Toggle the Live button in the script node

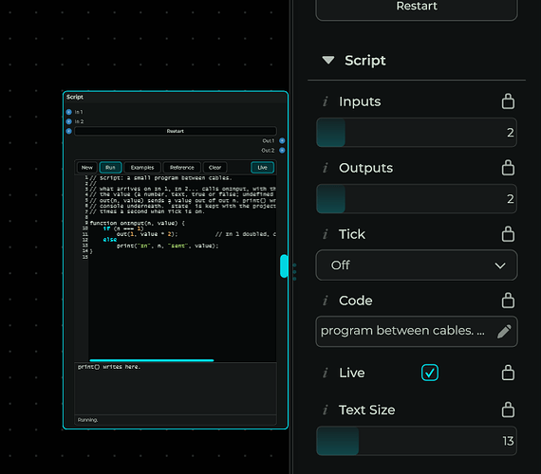(262, 168)
